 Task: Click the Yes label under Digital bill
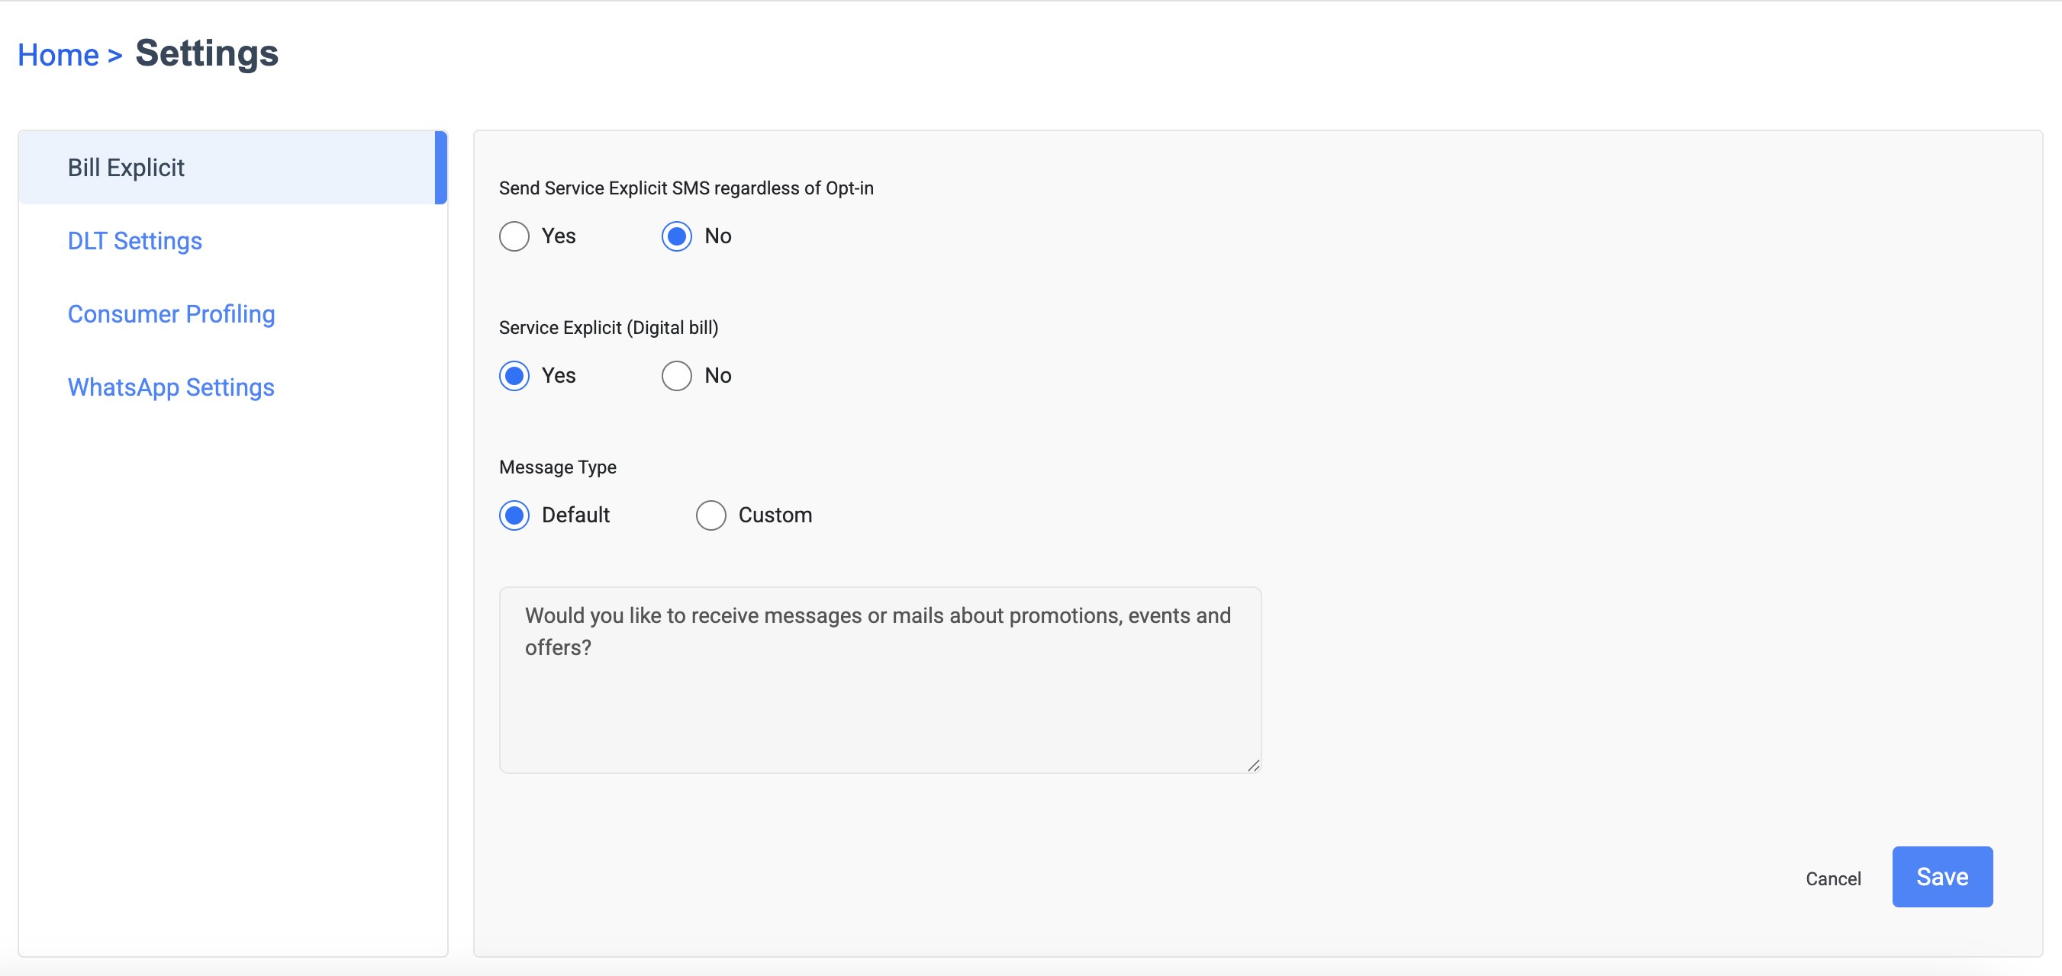pyautogui.click(x=559, y=375)
